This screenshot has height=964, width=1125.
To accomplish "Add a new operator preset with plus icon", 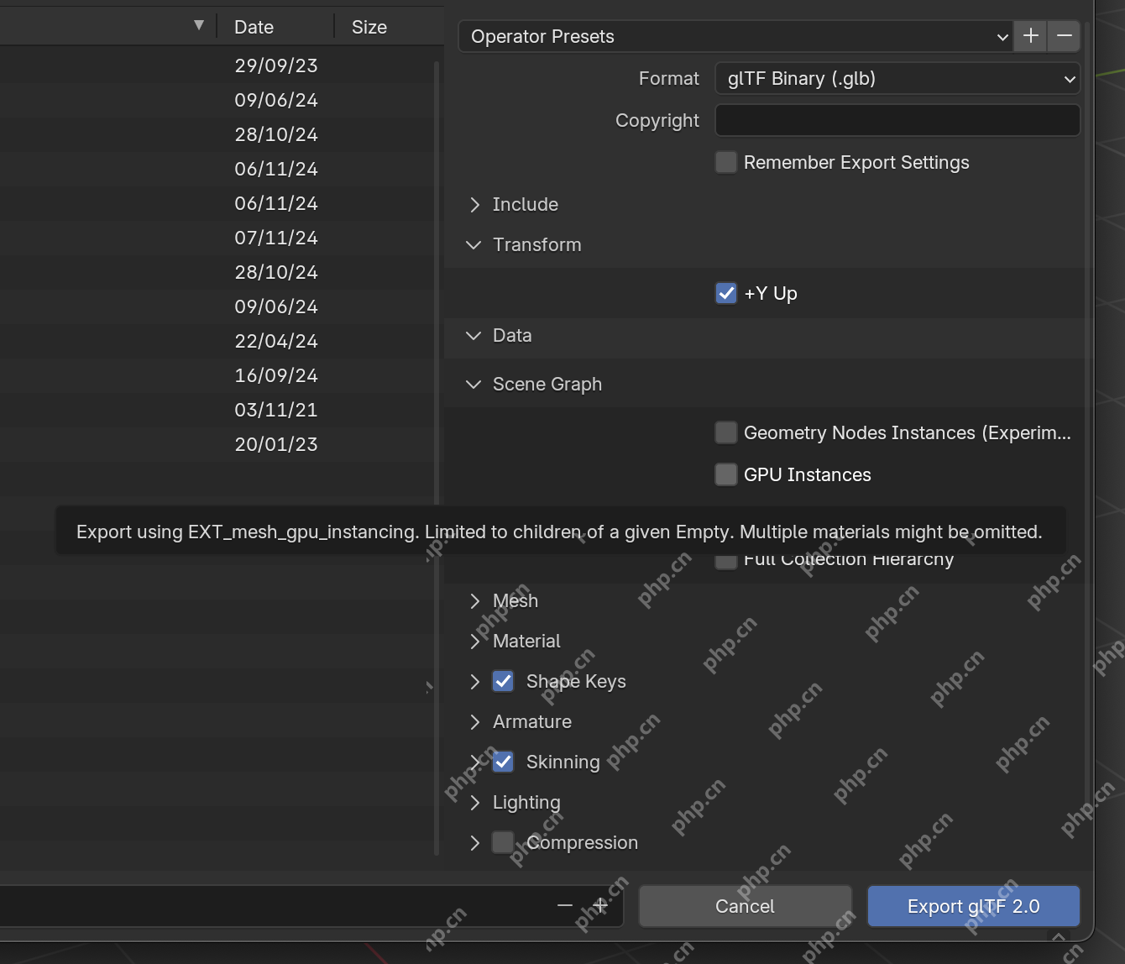I will (1031, 36).
